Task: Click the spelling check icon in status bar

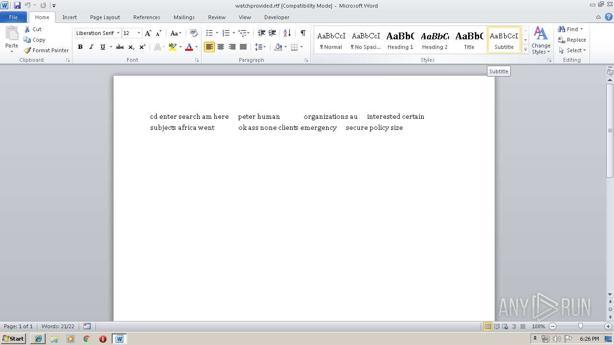Action: click(x=87, y=326)
